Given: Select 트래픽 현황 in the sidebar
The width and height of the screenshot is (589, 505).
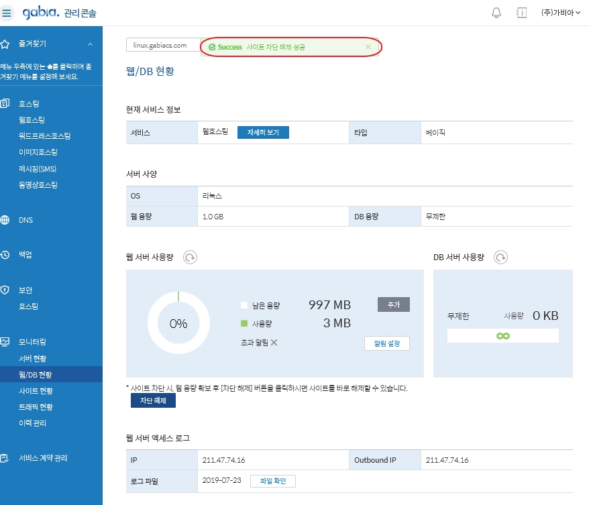Looking at the screenshot, I should pyautogui.click(x=36, y=407).
